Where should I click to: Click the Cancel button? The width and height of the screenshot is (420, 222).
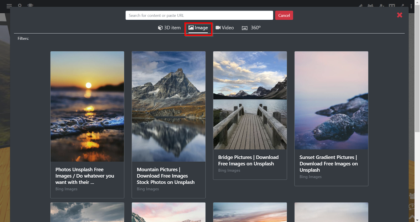(x=284, y=15)
